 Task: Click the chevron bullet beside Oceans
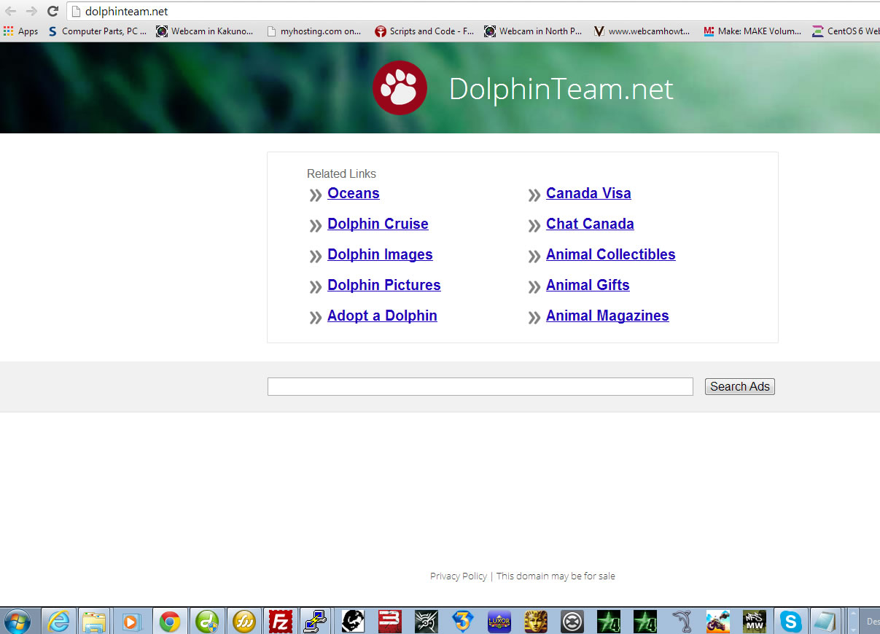click(x=316, y=195)
